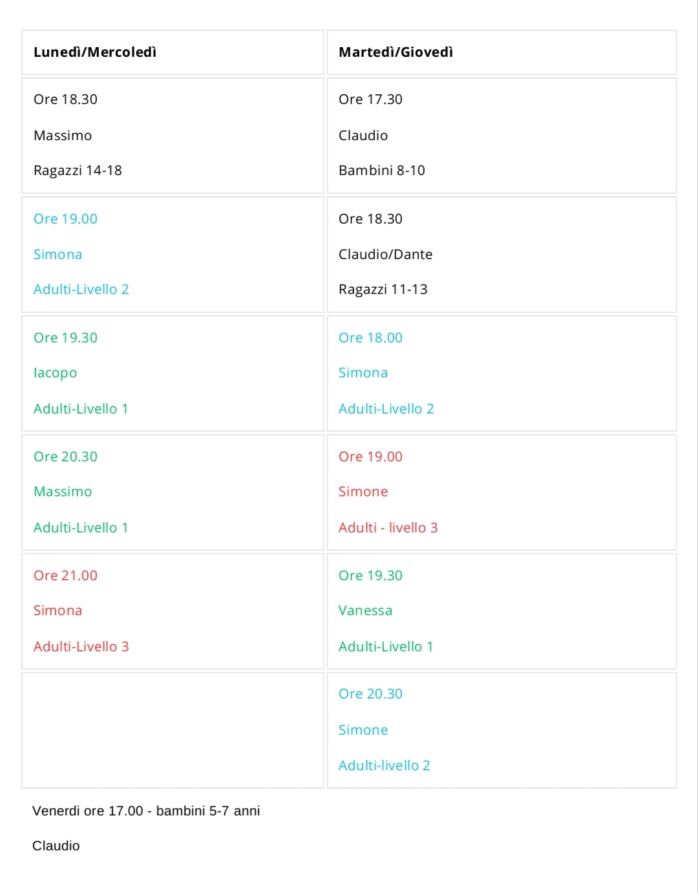Click the Iacopo instructor name
Screen dimensions: 698x893
[55, 373]
